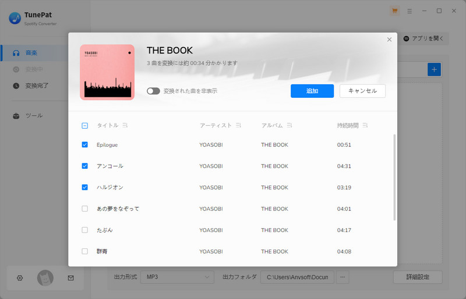The width and height of the screenshot is (466, 299).
Task: Click duration 04:31 cell
Action: [344, 166]
